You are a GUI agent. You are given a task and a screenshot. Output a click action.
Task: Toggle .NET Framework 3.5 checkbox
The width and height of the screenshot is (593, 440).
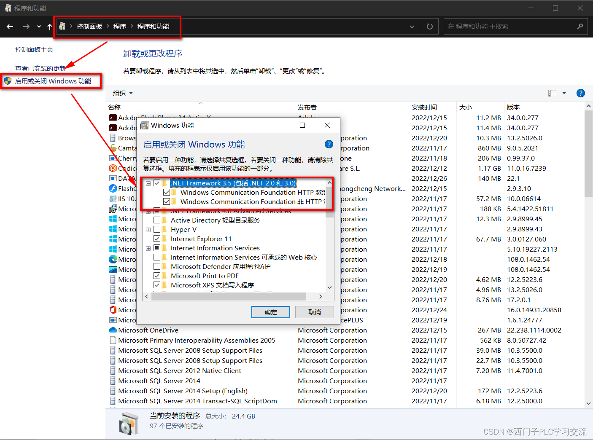[157, 183]
